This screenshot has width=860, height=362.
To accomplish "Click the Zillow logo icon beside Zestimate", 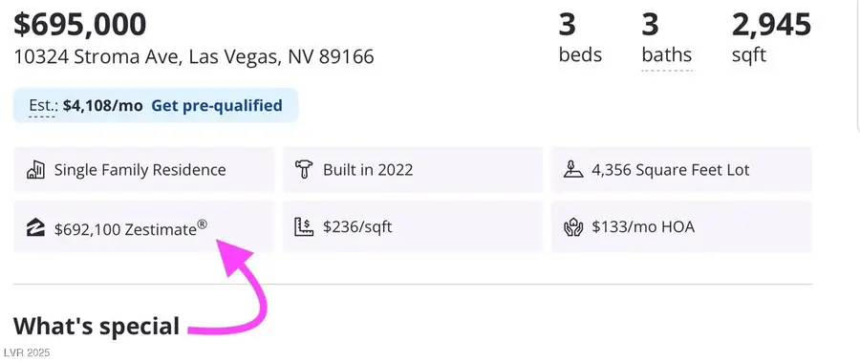I will point(35,227).
